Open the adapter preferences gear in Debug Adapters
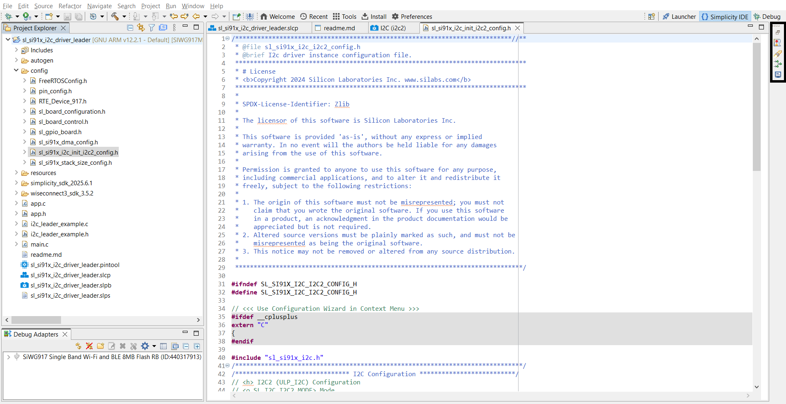The width and height of the screenshot is (786, 404). (146, 346)
